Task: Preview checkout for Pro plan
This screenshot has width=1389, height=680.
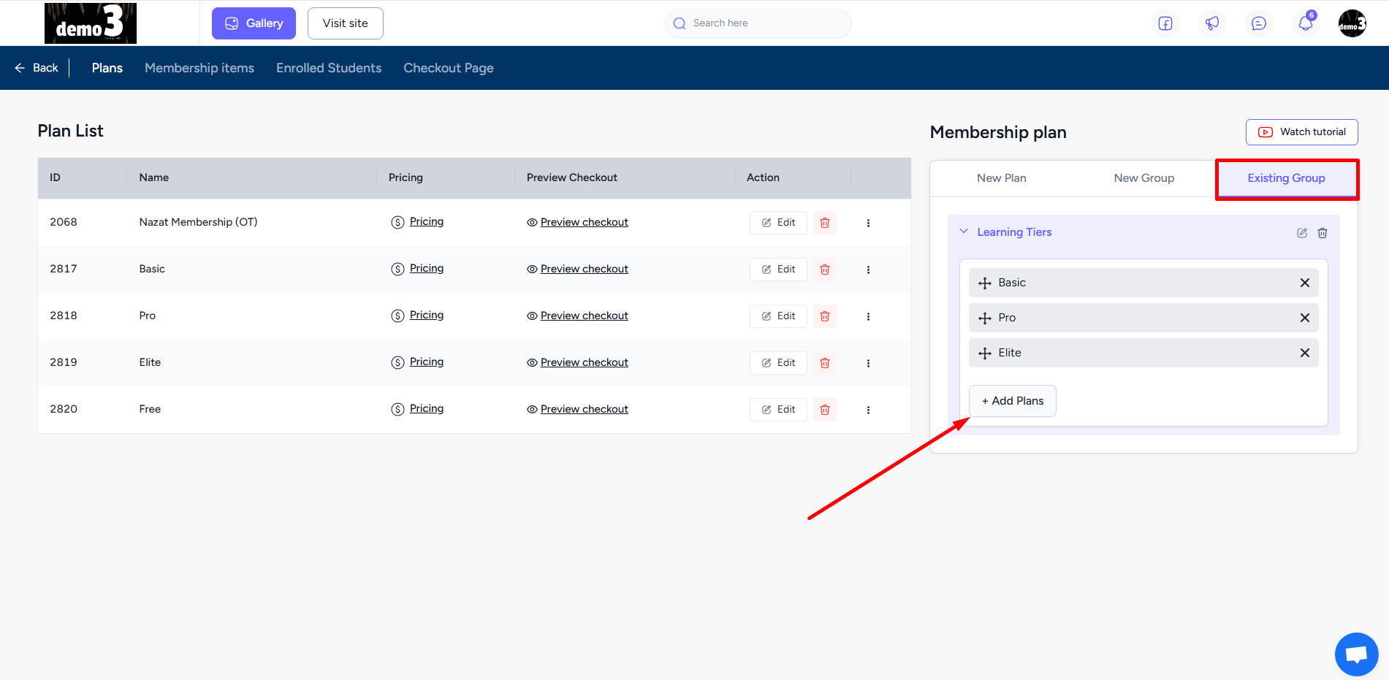Action: pyautogui.click(x=577, y=316)
